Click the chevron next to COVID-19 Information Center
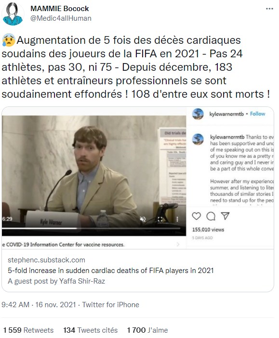The height and width of the screenshot is (338, 279). point(178,244)
